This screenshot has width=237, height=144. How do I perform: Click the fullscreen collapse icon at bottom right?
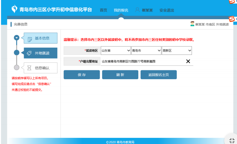(231, 140)
